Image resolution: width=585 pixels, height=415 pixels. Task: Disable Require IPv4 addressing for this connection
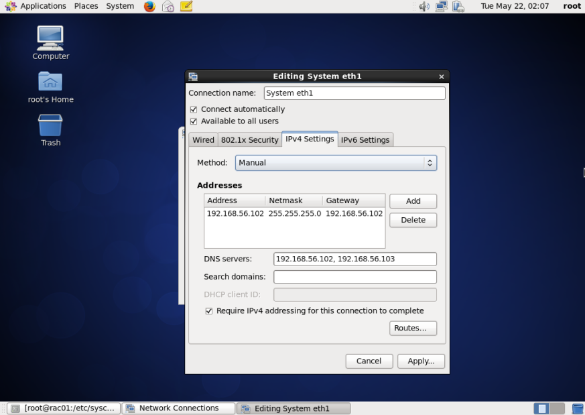pyautogui.click(x=210, y=310)
